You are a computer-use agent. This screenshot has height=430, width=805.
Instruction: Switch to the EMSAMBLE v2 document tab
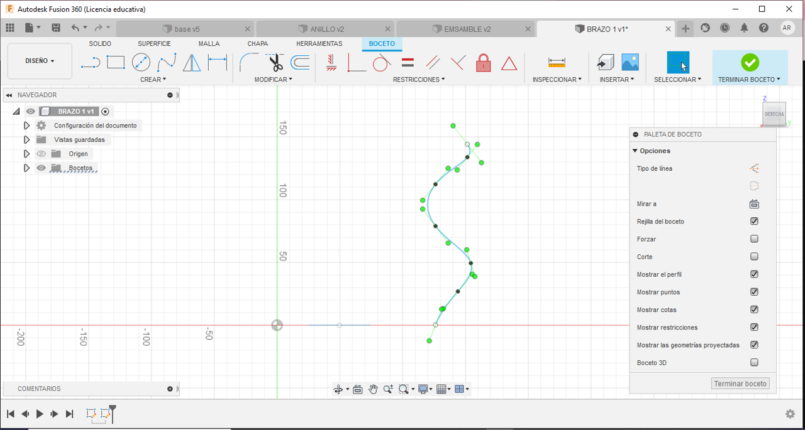[x=465, y=29]
